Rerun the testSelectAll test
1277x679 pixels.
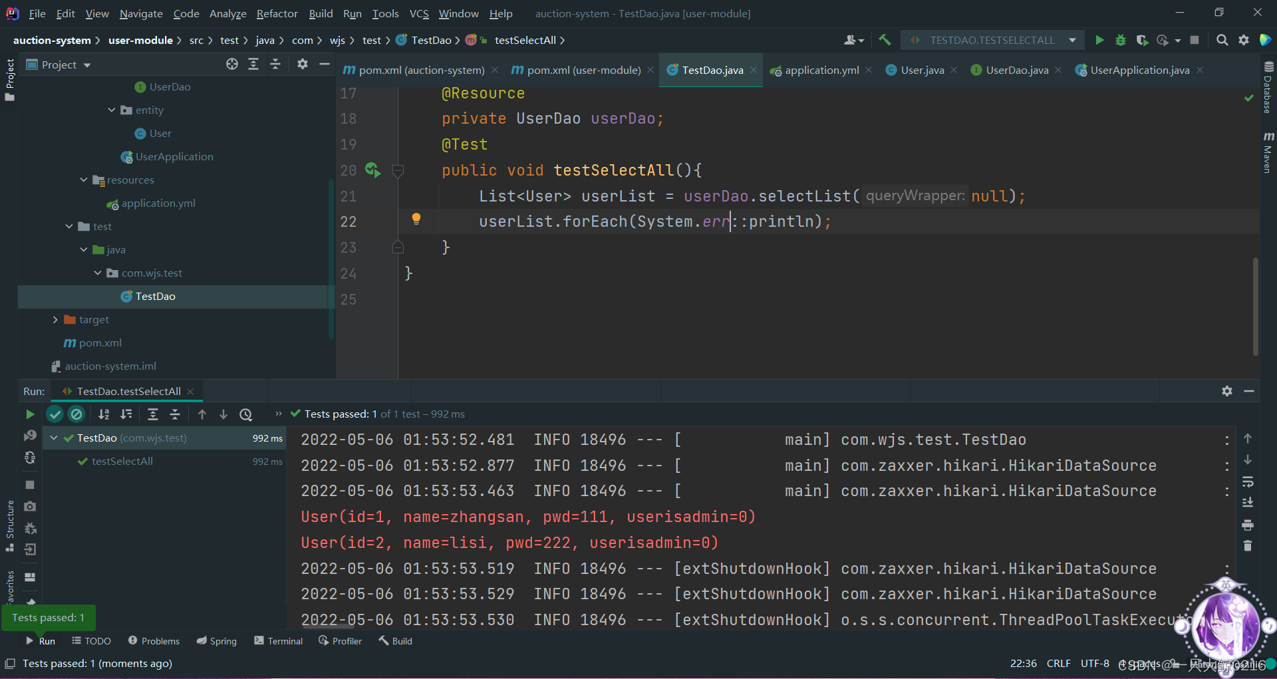29,414
